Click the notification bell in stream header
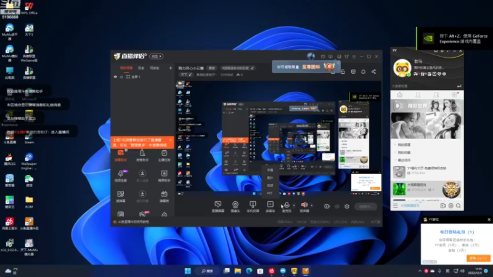The image size is (493, 277). click(x=363, y=71)
